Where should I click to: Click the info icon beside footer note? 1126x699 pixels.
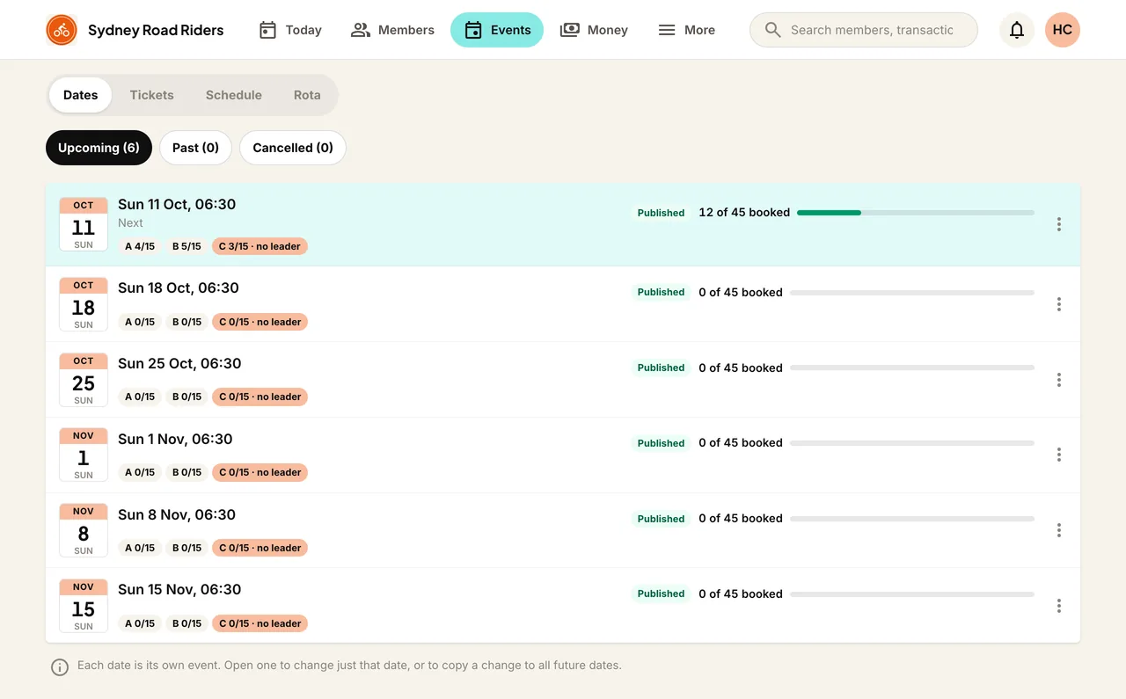coord(60,667)
